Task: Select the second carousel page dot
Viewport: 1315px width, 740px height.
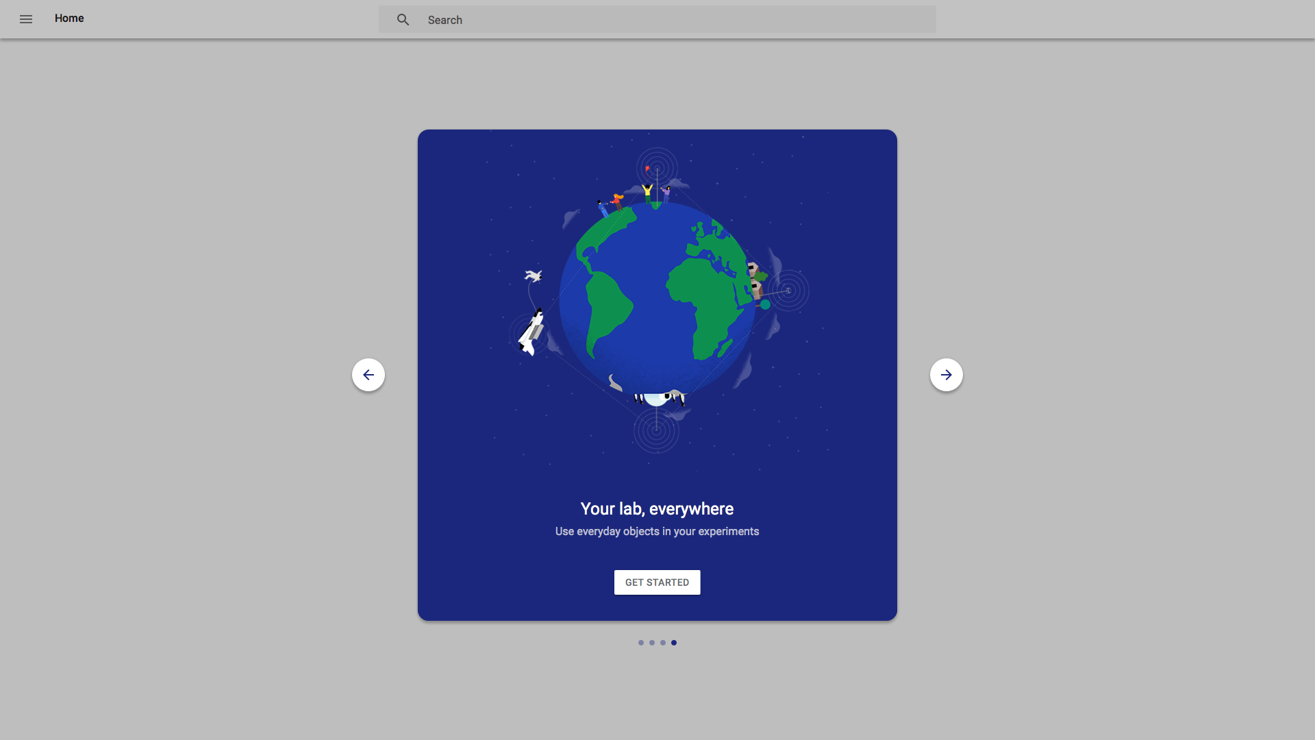Action: (652, 643)
